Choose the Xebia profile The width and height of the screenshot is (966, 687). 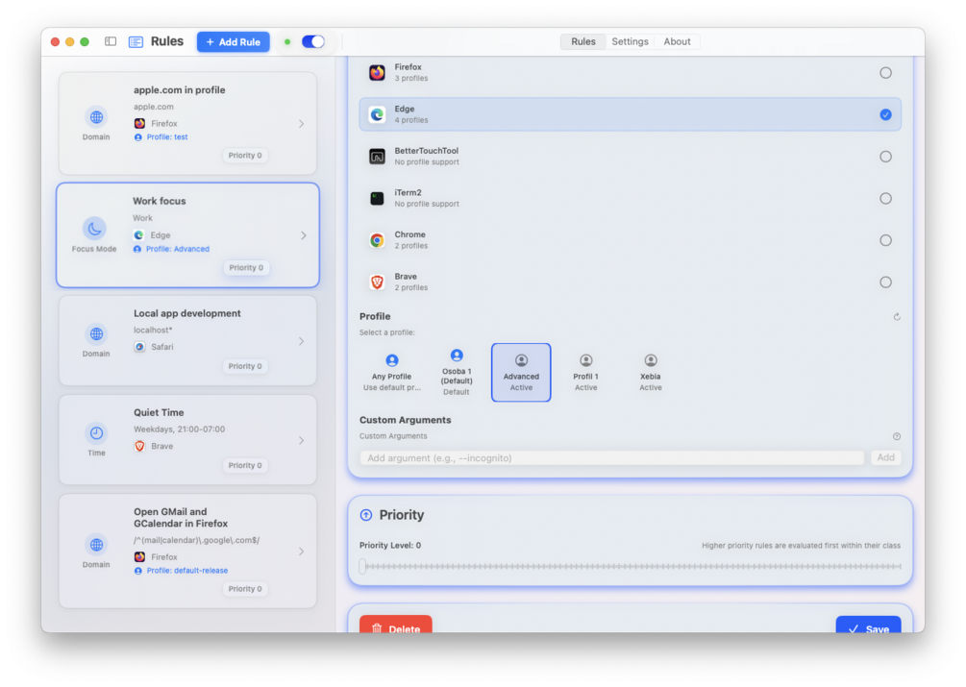[651, 373]
